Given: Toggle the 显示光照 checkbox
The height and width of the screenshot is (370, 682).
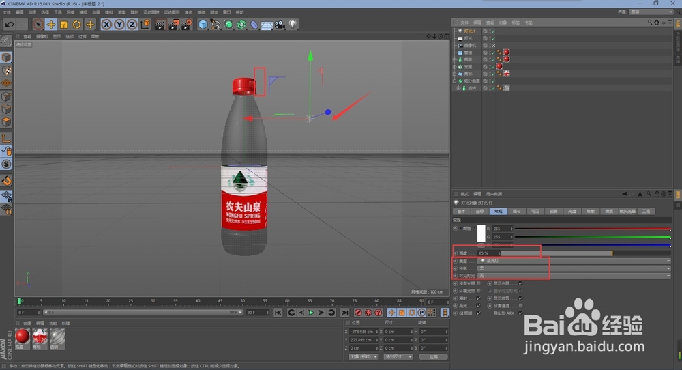Looking at the screenshot, I should (520, 283).
